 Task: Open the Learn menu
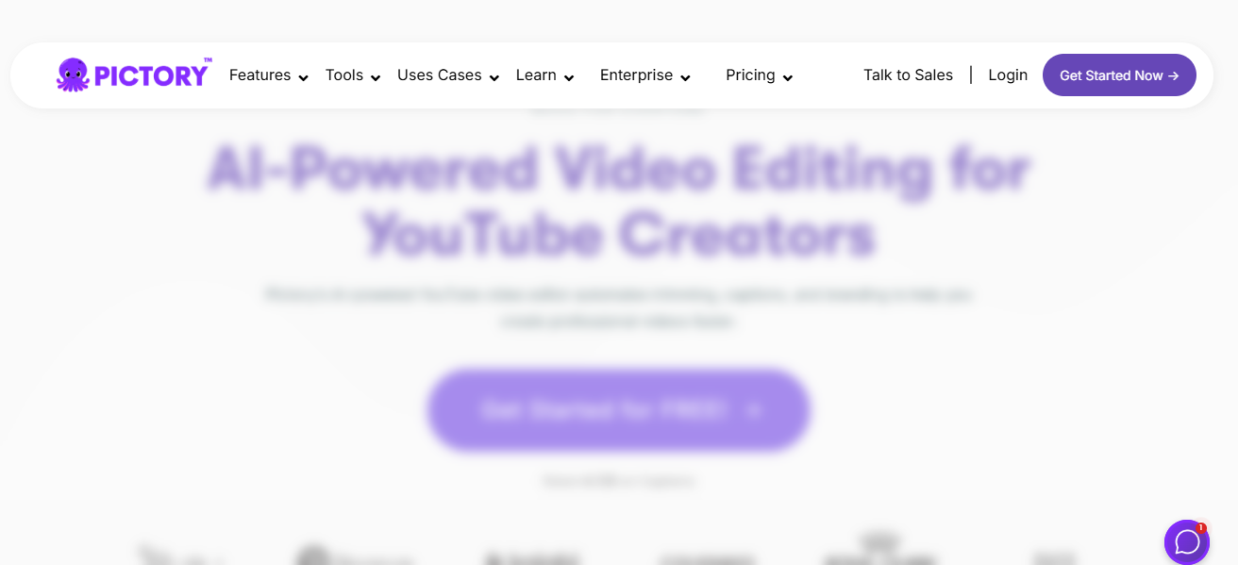pyautogui.click(x=536, y=75)
